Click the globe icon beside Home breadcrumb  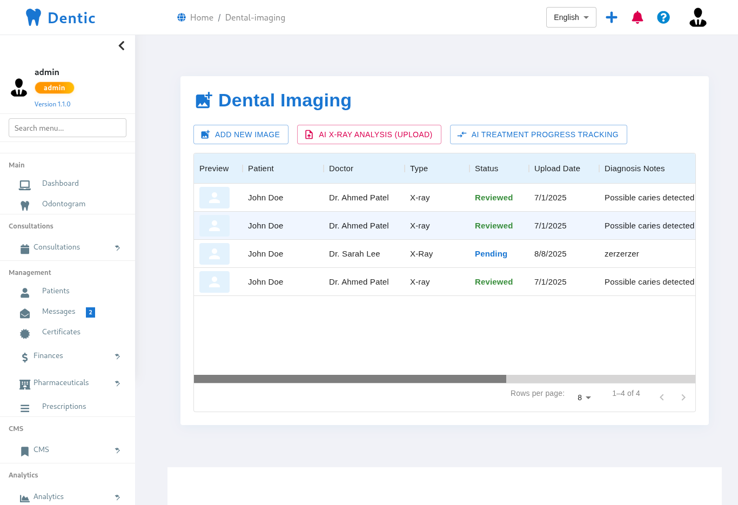[x=182, y=17]
